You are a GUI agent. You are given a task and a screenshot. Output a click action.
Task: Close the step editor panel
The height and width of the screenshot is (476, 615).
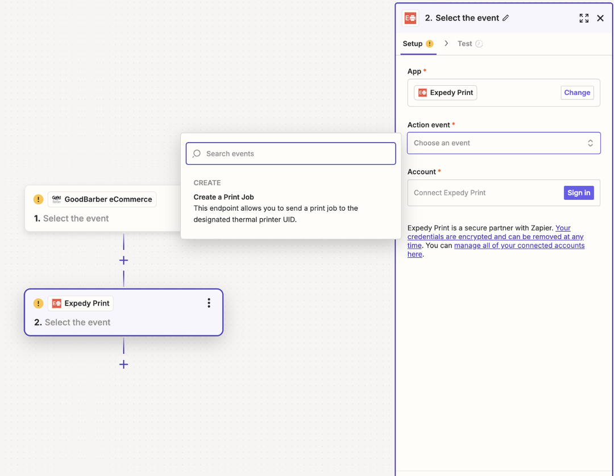pyautogui.click(x=600, y=18)
